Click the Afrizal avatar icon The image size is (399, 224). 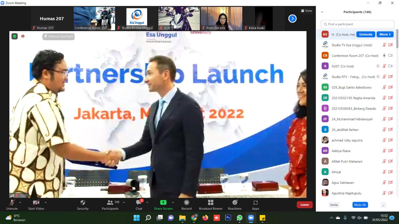pos(325,172)
